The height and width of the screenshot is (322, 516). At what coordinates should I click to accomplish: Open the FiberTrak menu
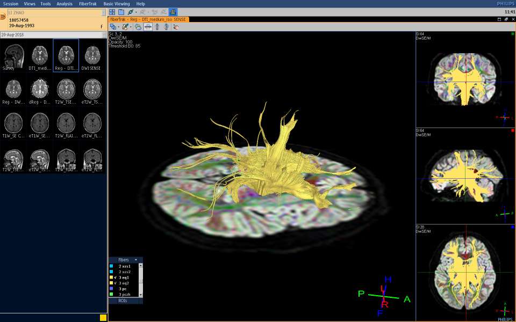tap(88, 4)
